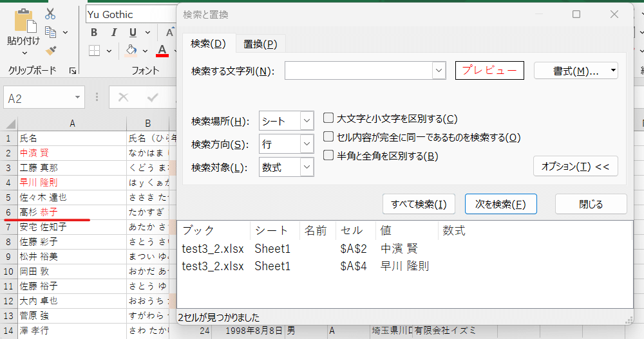The width and height of the screenshot is (644, 339).
Task: Toggle Italic formatting
Action: click(114, 32)
